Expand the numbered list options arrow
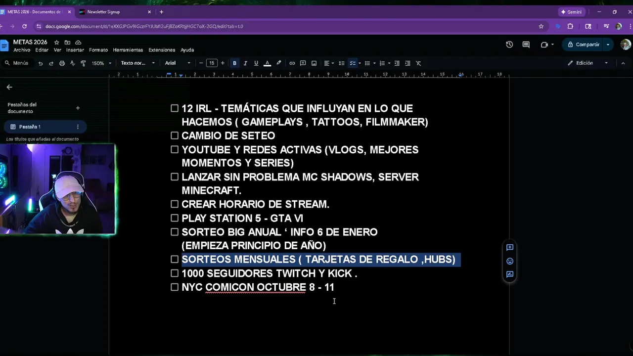The height and width of the screenshot is (356, 633). coord(389,63)
